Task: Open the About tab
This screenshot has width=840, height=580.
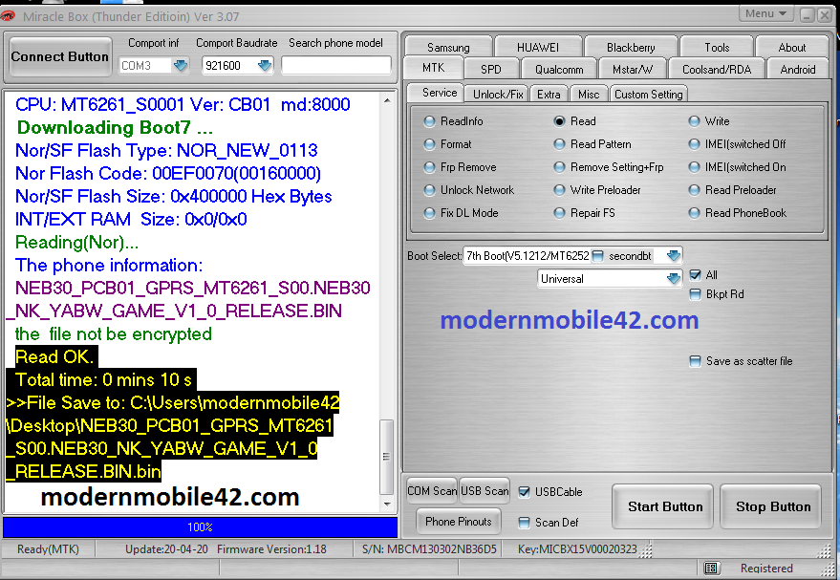Action: click(792, 47)
